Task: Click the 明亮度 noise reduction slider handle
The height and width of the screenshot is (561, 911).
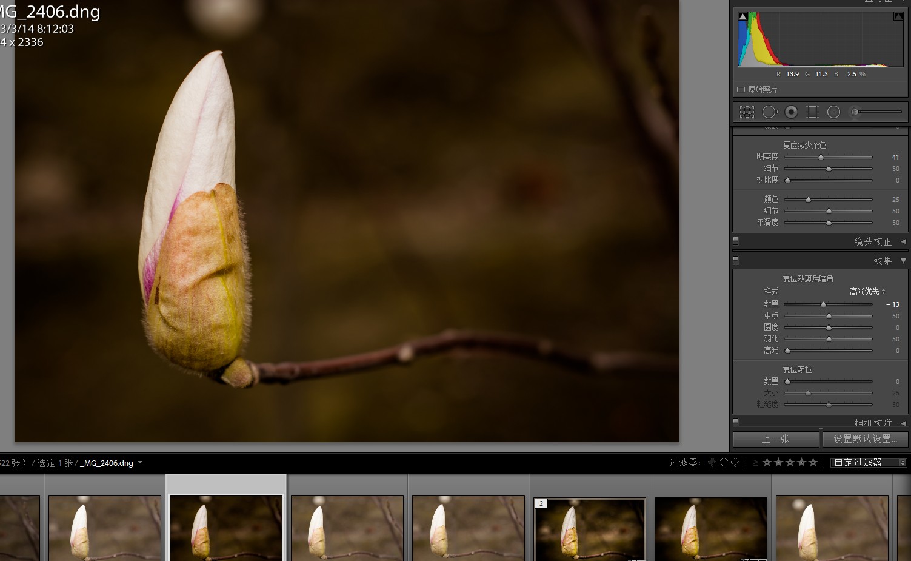Action: coord(821,157)
